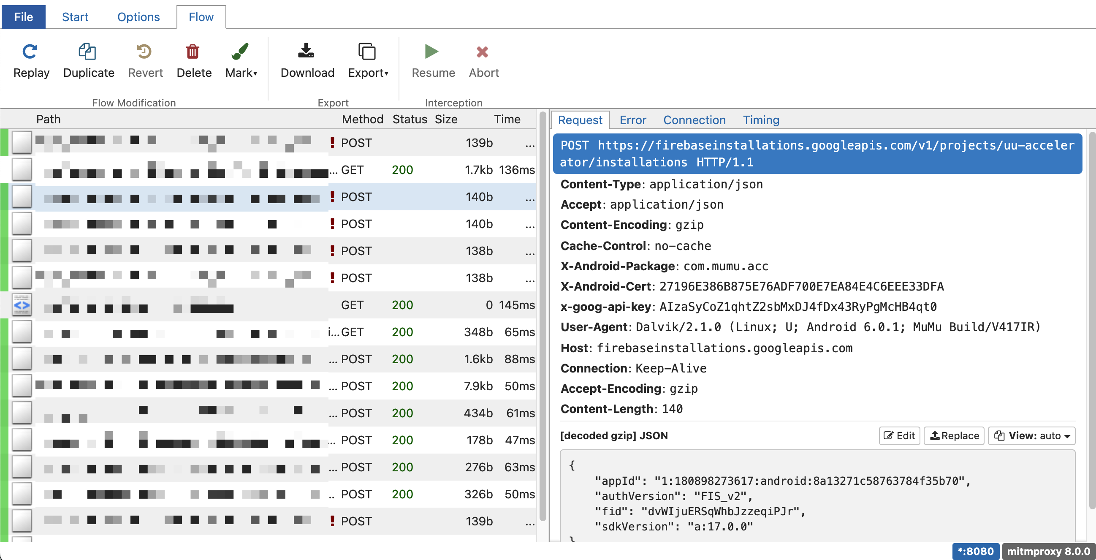Image resolution: width=1096 pixels, height=560 pixels.
Task: Switch to the Start tab
Action: [x=75, y=17]
